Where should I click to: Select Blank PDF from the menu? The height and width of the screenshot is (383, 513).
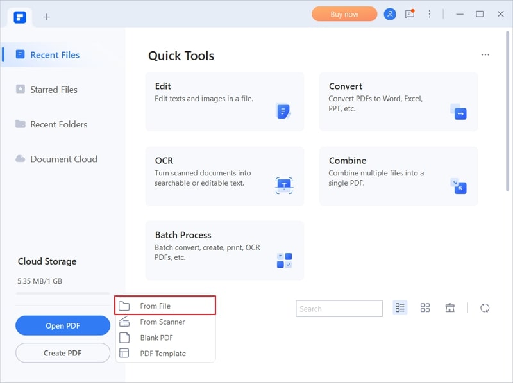157,338
